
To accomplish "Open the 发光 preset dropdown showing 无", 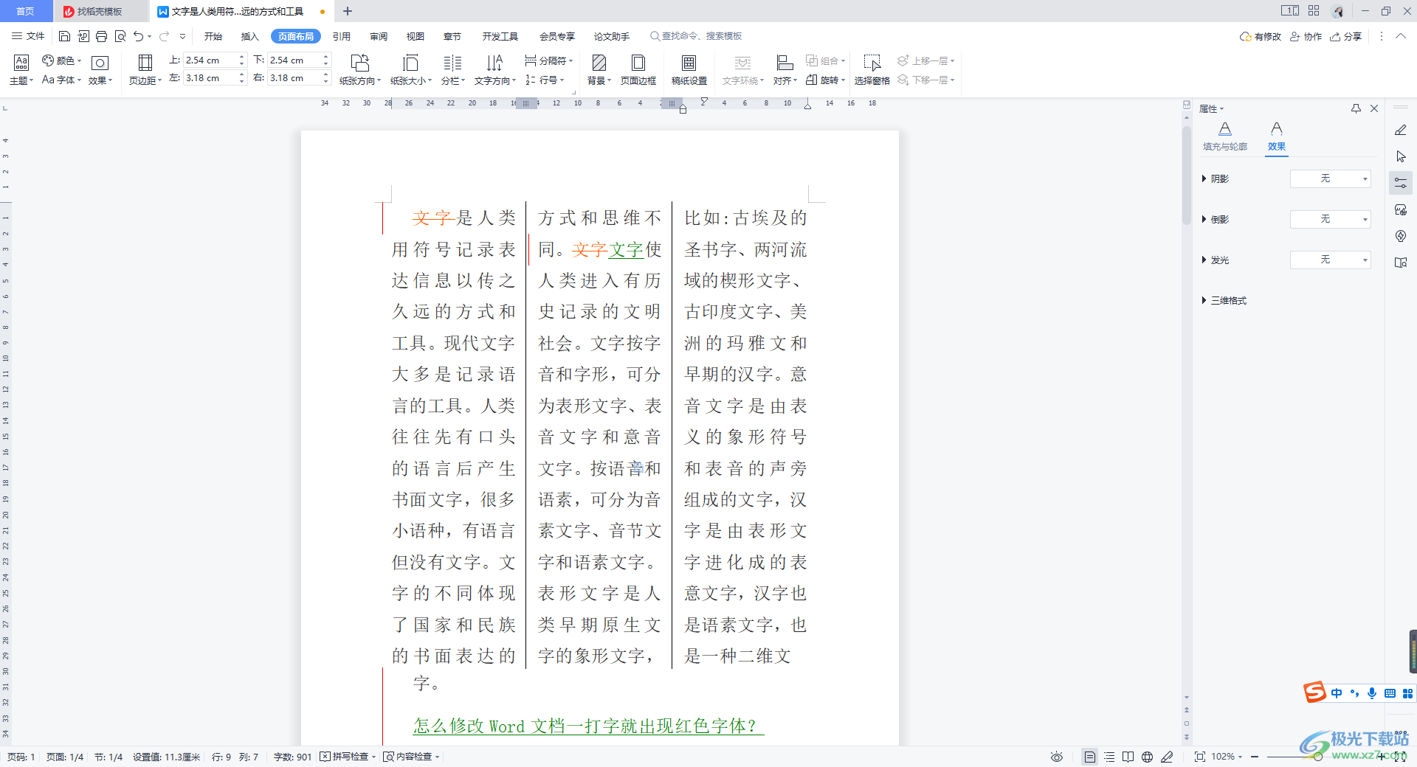I will pyautogui.click(x=1330, y=260).
